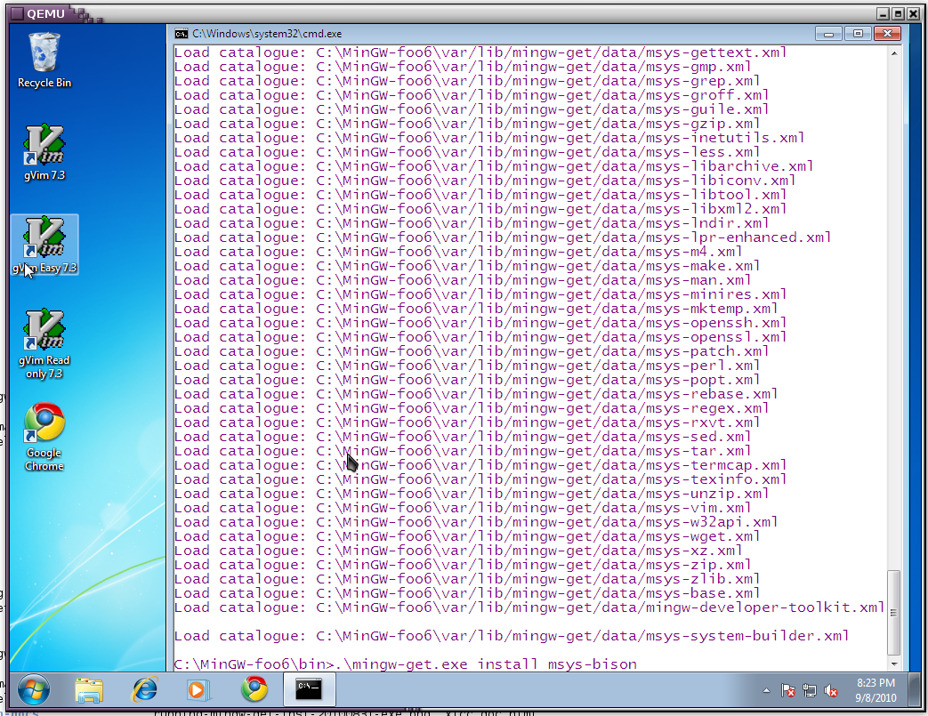Click the network status tray icon
928x716 pixels.
click(810, 690)
